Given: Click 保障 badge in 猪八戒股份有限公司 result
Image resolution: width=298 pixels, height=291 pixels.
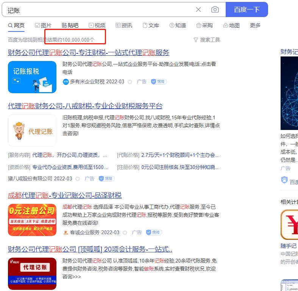Looking at the screenshot, I should (107, 178).
